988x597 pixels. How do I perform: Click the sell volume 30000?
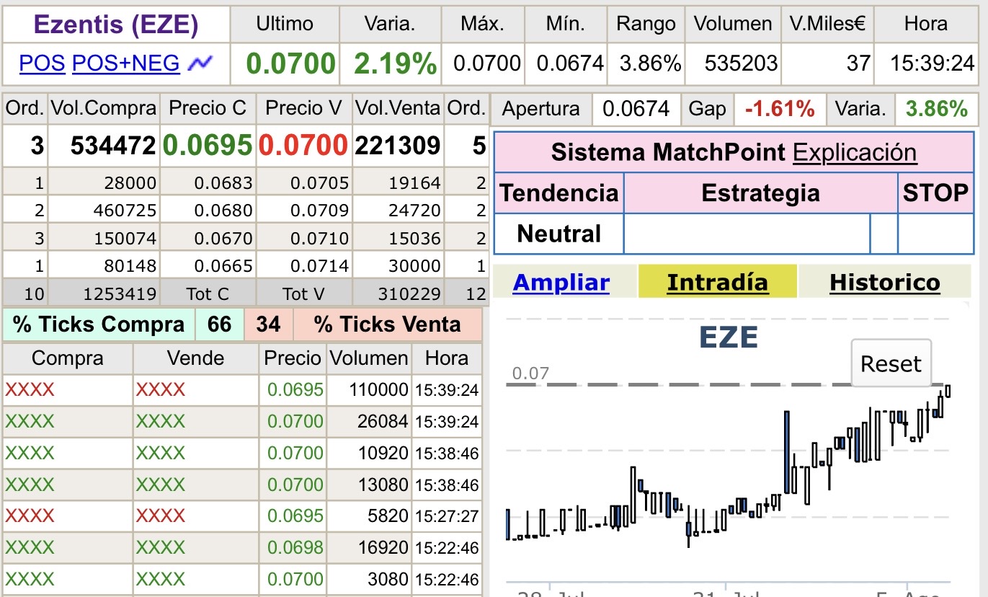[x=414, y=266]
